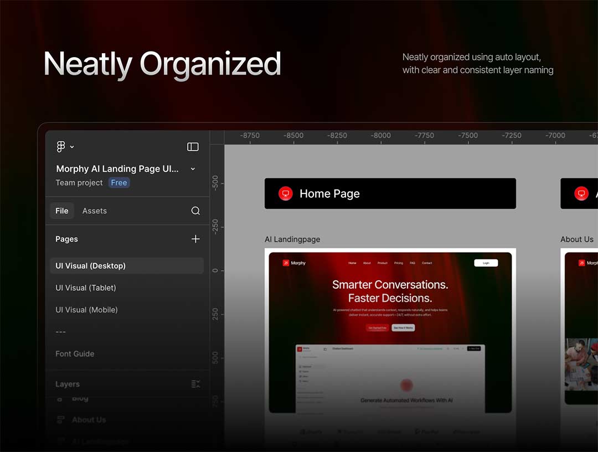Select the AI Landingpage frame label
598x452 pixels.
click(x=292, y=239)
